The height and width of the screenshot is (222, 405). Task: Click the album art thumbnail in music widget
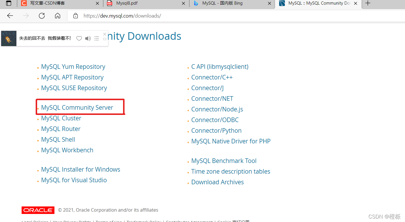tap(9, 38)
